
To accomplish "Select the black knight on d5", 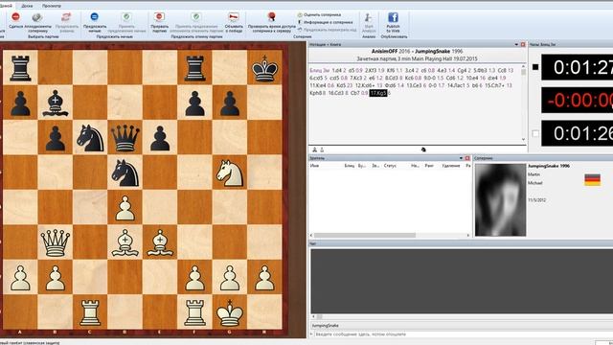I will pos(125,172).
